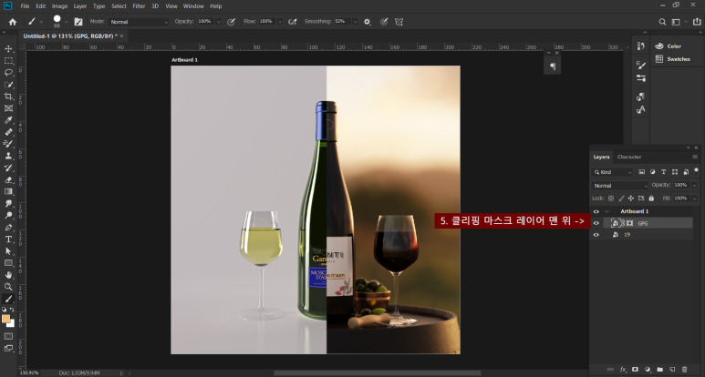The width and height of the screenshot is (705, 377).
Task: Select the Rectangular Marquee tool
Action: click(8, 61)
